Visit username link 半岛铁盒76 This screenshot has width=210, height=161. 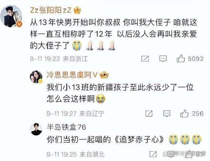pyautogui.click(x=66, y=127)
